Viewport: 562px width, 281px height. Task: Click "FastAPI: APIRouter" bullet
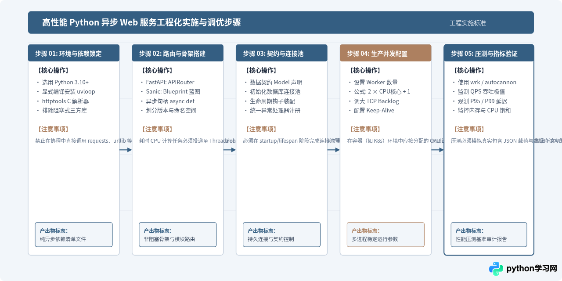170,82
